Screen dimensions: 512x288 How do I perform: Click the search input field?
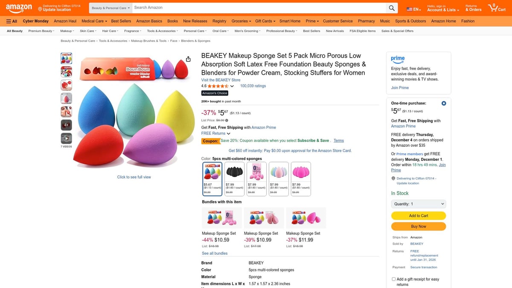click(256, 7)
